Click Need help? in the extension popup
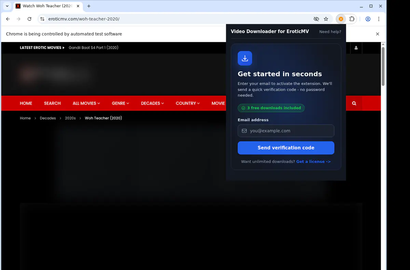 pos(330,32)
